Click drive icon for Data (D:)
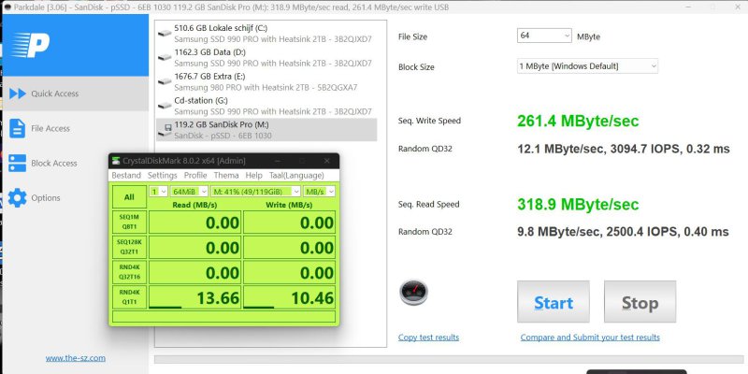Image resolution: width=748 pixels, height=374 pixels. [x=165, y=57]
